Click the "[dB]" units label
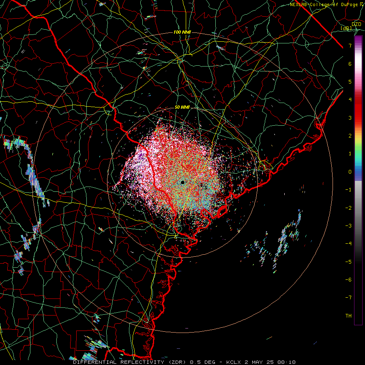The image size is (365, 365). [347, 28]
